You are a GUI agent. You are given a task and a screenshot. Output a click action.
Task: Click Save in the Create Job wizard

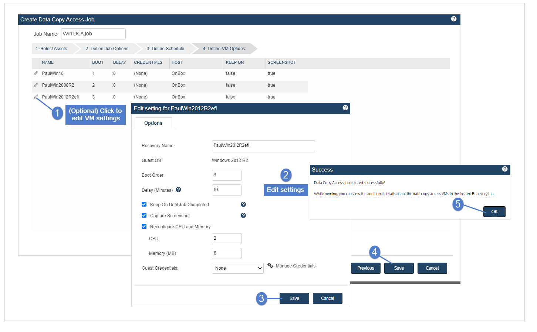pos(399,268)
